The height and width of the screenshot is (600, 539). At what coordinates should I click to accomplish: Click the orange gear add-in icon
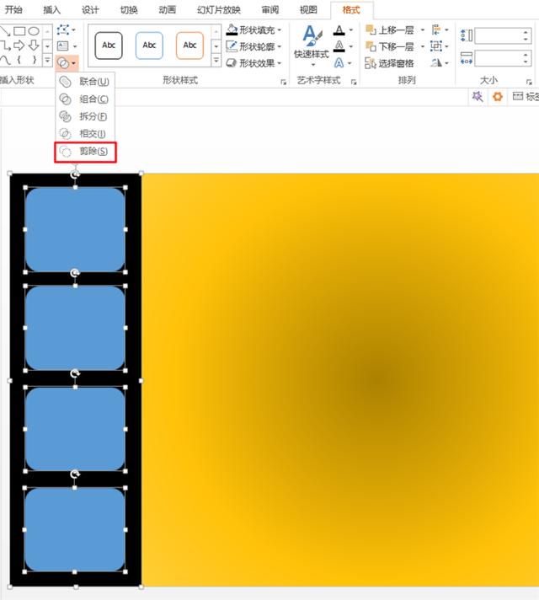[x=497, y=96]
